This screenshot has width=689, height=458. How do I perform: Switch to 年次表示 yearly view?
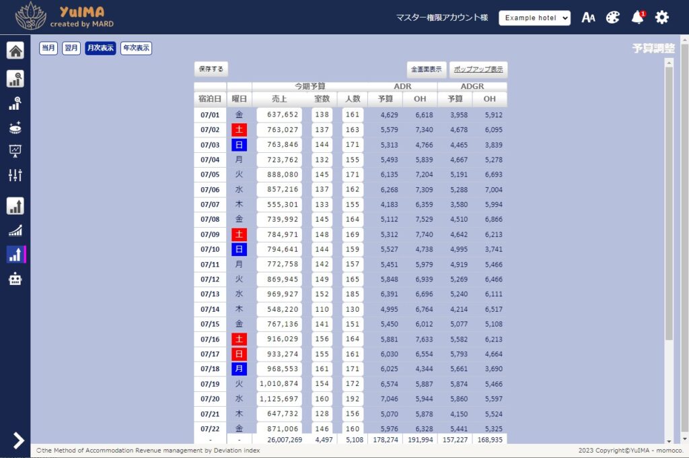pyautogui.click(x=136, y=48)
